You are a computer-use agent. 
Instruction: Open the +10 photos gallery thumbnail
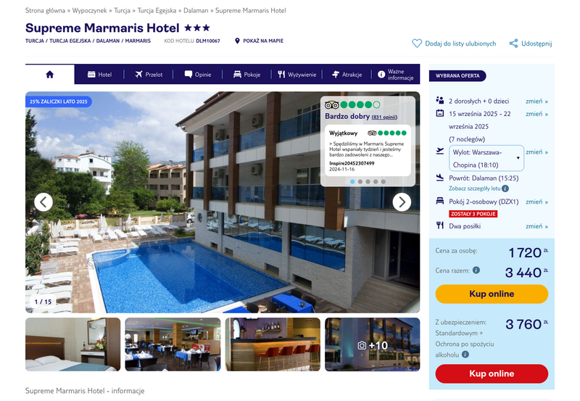click(372, 344)
